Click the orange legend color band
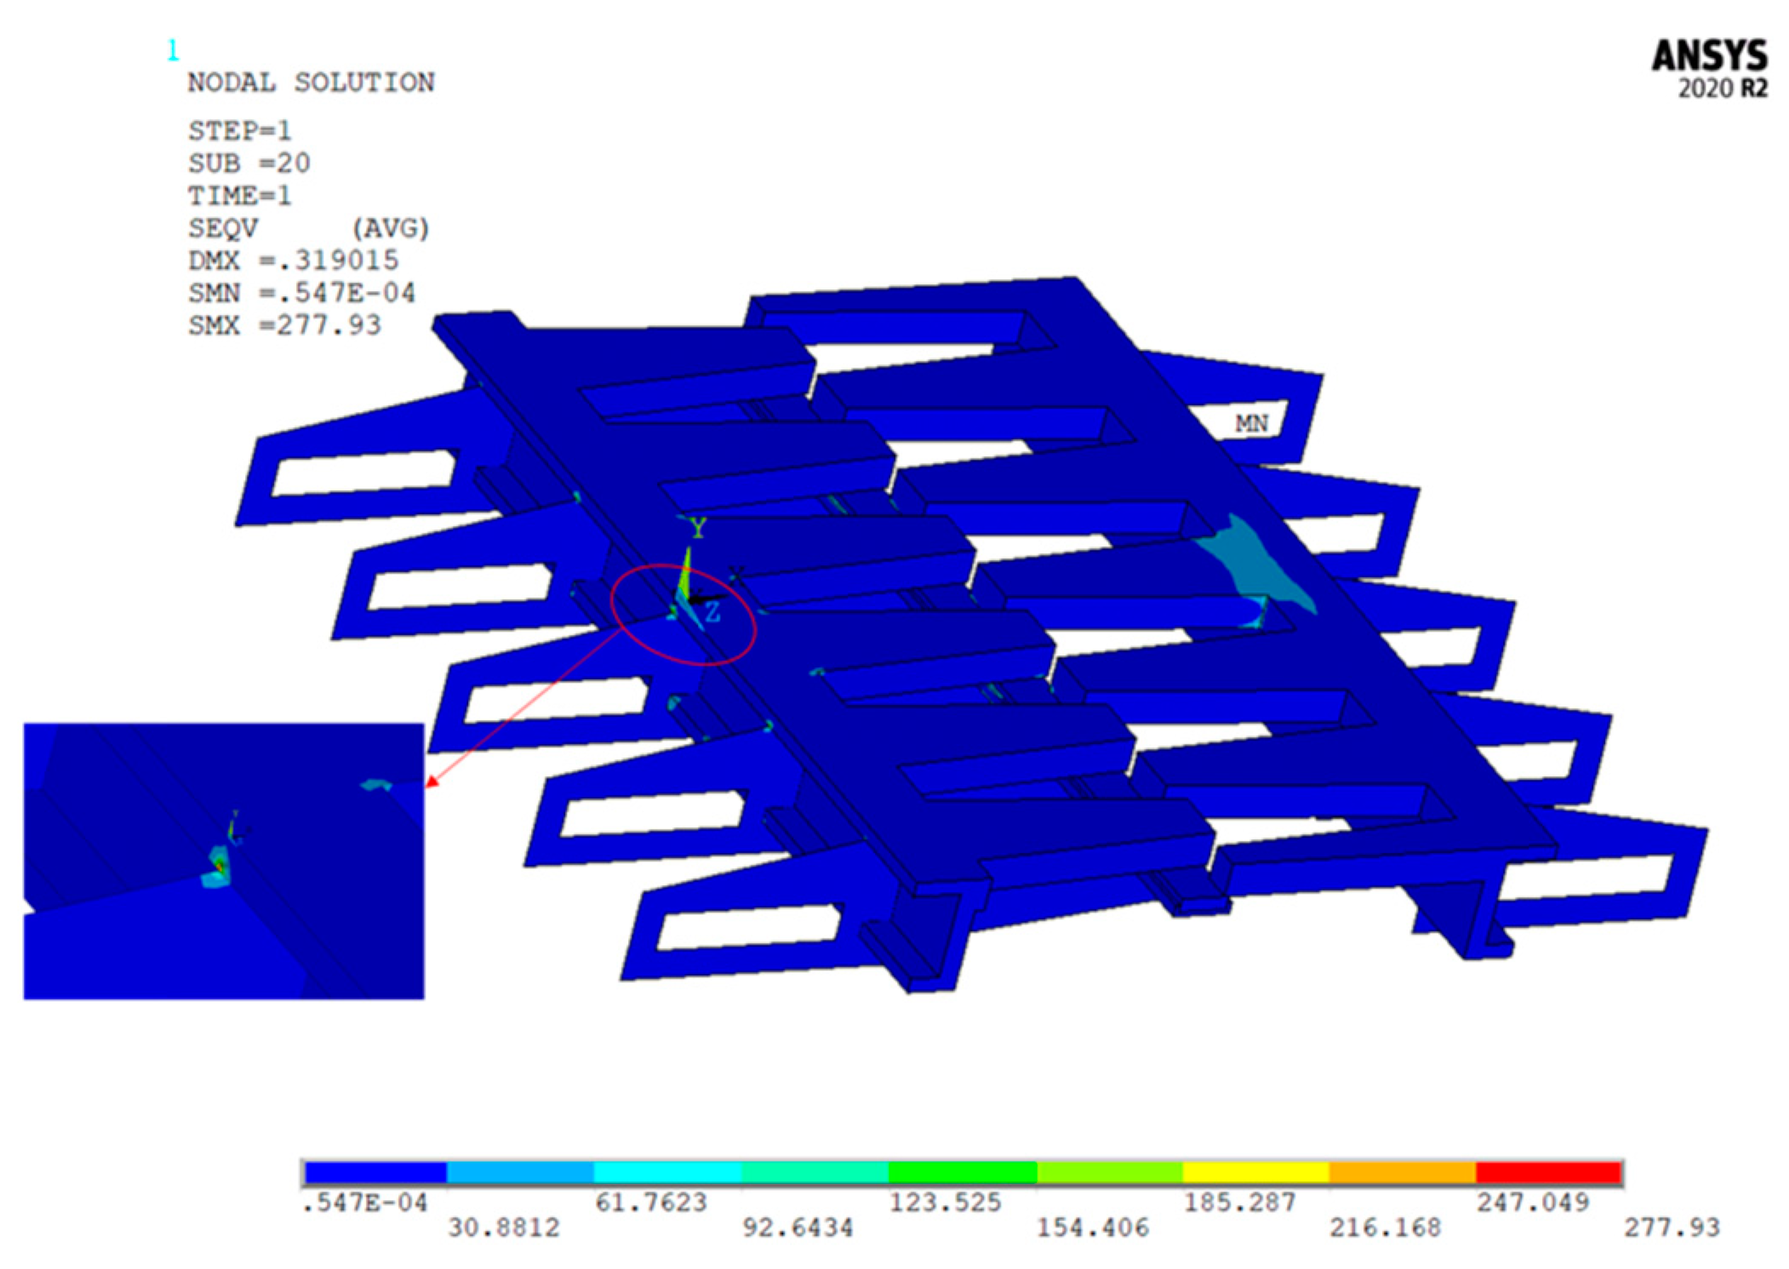Image resolution: width=1789 pixels, height=1269 pixels. pyautogui.click(x=1401, y=1172)
